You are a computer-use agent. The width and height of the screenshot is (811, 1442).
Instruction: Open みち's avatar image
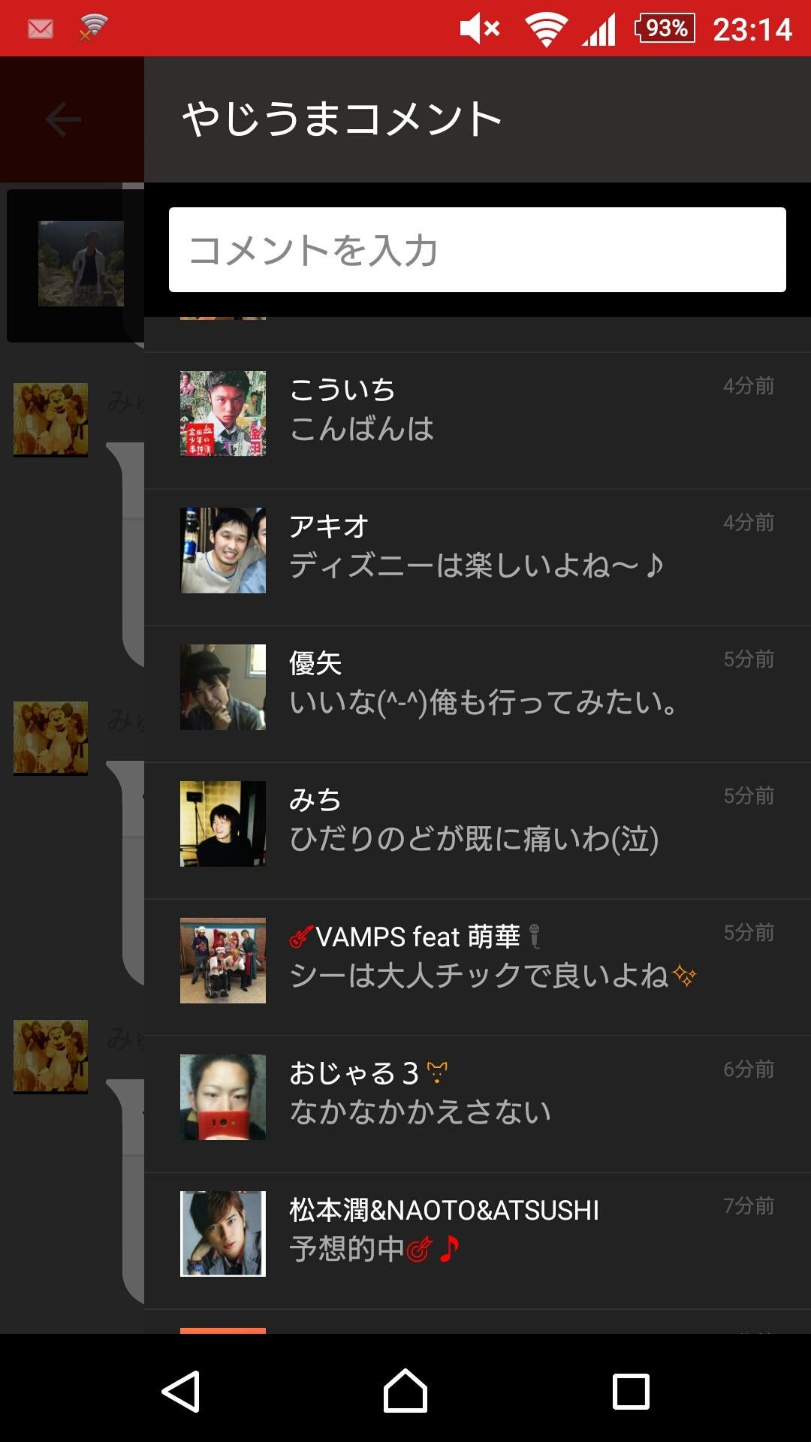[223, 824]
